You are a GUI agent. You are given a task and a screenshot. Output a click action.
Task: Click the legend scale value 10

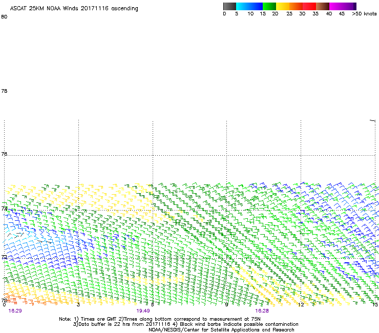pos(250,14)
